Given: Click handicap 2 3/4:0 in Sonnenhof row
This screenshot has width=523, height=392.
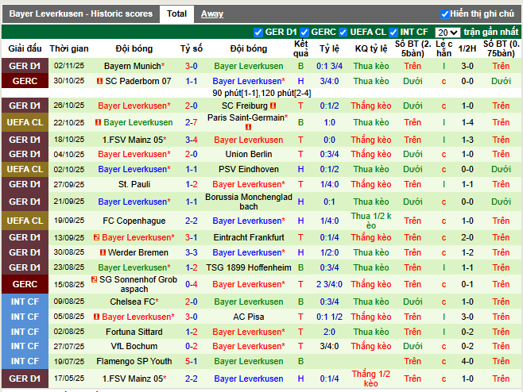Looking at the screenshot, I should pos(329,284).
